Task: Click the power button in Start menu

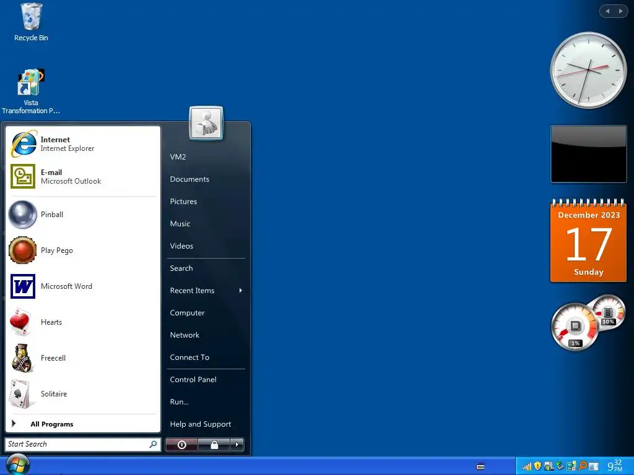Action: 181,445
